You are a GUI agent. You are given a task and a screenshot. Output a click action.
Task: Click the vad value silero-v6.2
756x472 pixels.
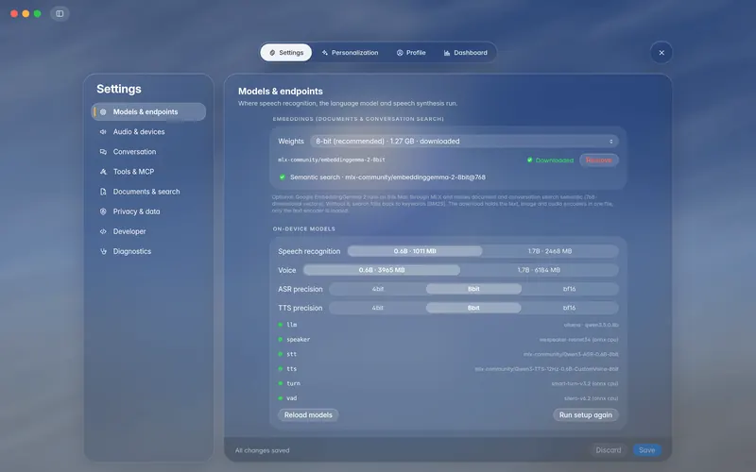tap(592, 398)
